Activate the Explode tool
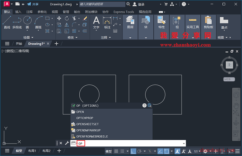The image size is (242, 156). 85,25
